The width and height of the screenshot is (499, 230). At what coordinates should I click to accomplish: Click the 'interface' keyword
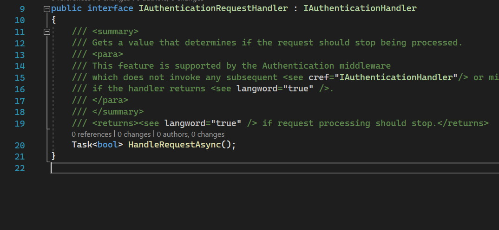pyautogui.click(x=110, y=8)
